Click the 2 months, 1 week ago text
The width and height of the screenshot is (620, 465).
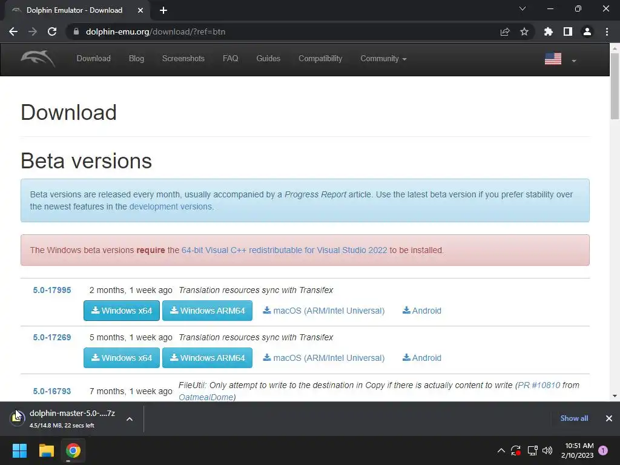click(131, 290)
